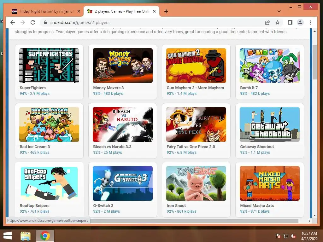
Task: Open the Action Center flag tray icon
Action: pyautogui.click(x=278, y=236)
